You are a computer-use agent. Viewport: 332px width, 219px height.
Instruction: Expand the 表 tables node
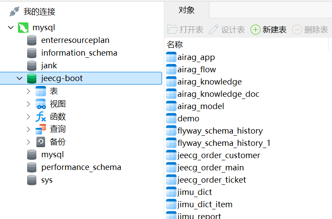click(28, 91)
